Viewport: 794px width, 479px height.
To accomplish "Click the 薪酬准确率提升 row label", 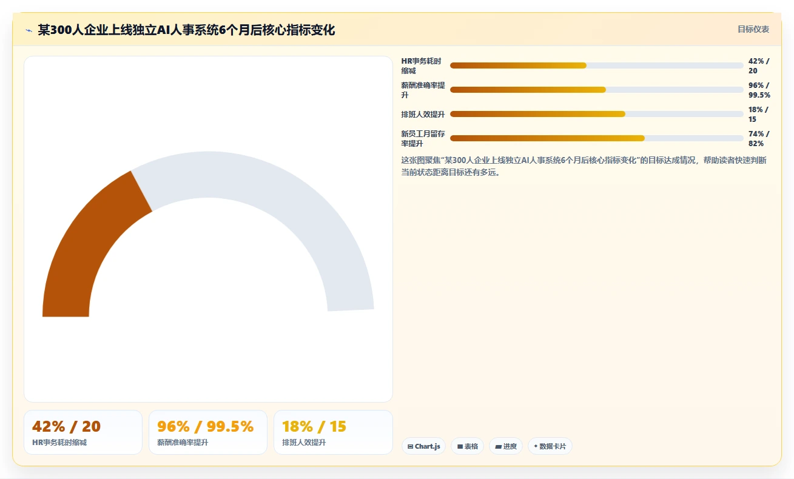I will coord(423,90).
